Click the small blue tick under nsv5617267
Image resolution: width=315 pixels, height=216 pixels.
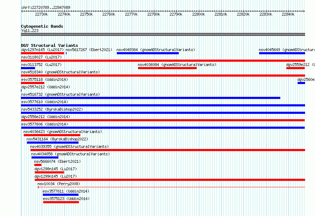66,53
